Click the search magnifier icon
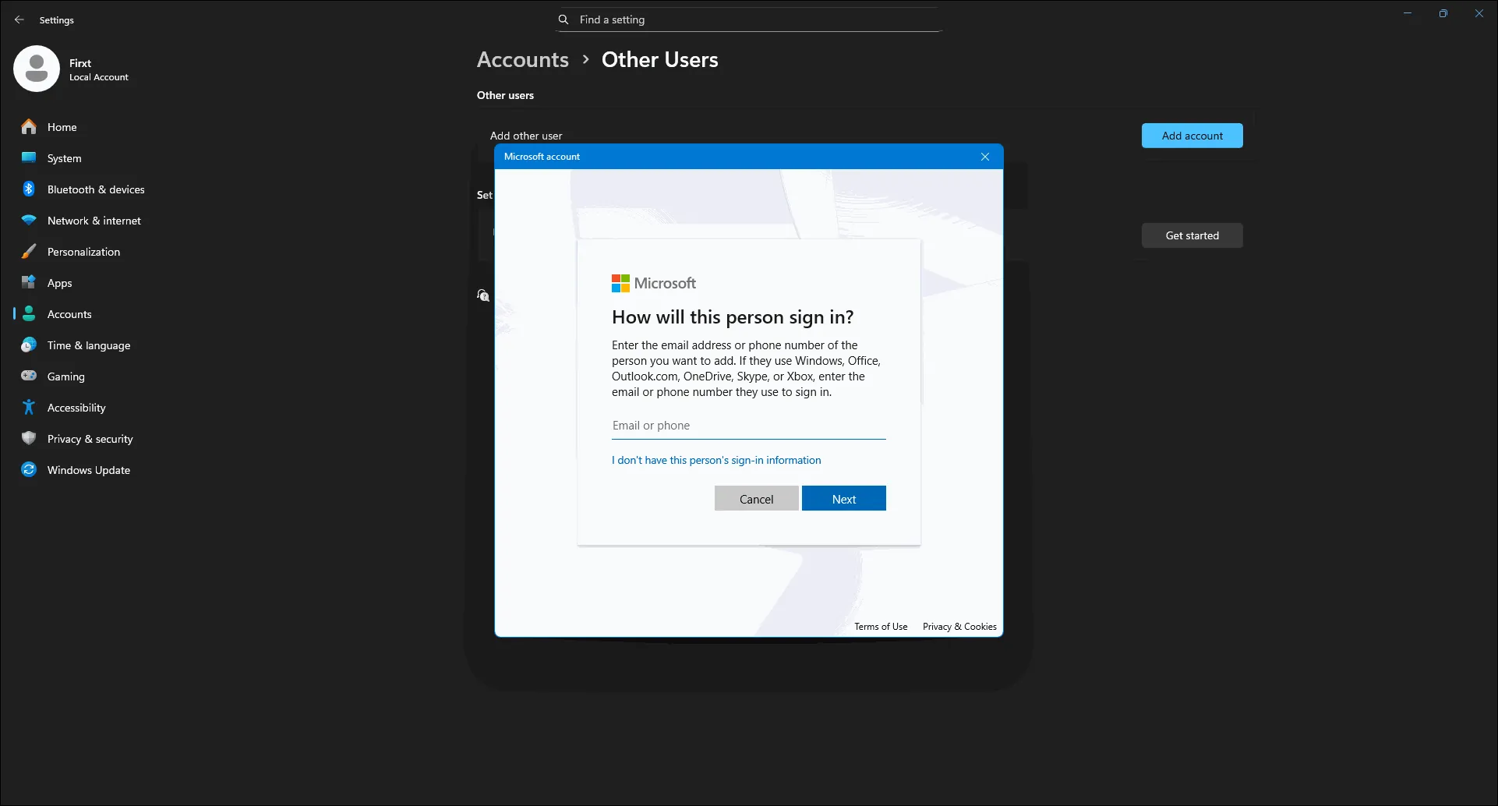Viewport: 1498px width, 806px height. pos(564,19)
